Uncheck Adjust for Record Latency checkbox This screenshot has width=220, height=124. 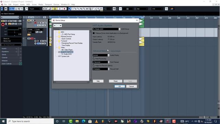(94, 65)
